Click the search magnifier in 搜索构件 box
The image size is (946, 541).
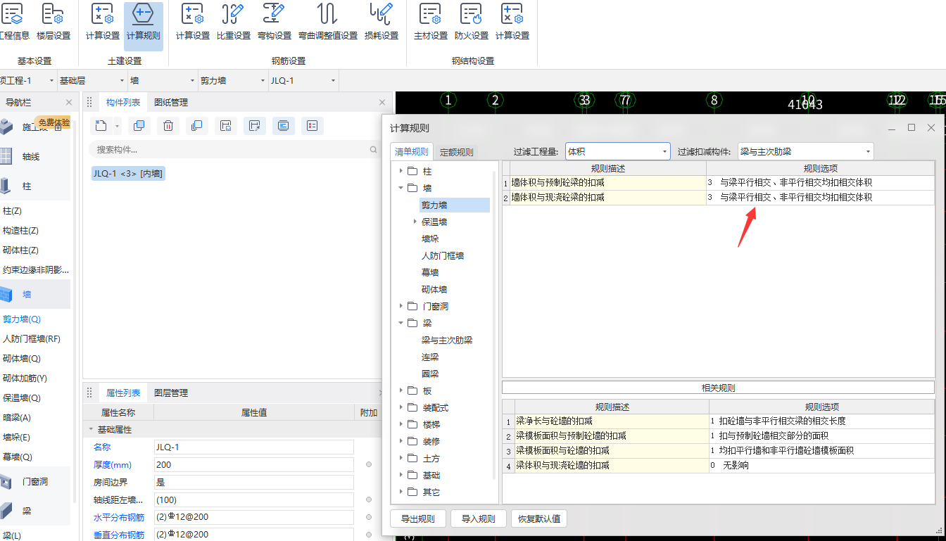(374, 150)
